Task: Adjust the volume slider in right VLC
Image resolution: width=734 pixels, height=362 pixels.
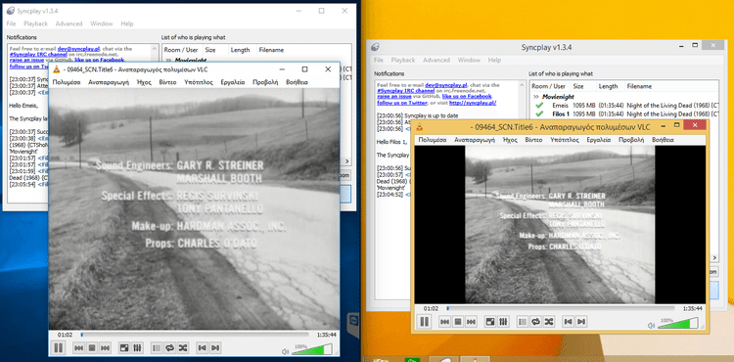Action: (x=678, y=323)
